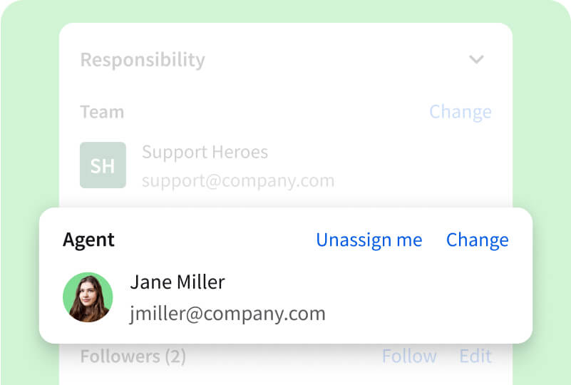Open the Followers (2) heading
This screenshot has width=571, height=385.
(133, 356)
